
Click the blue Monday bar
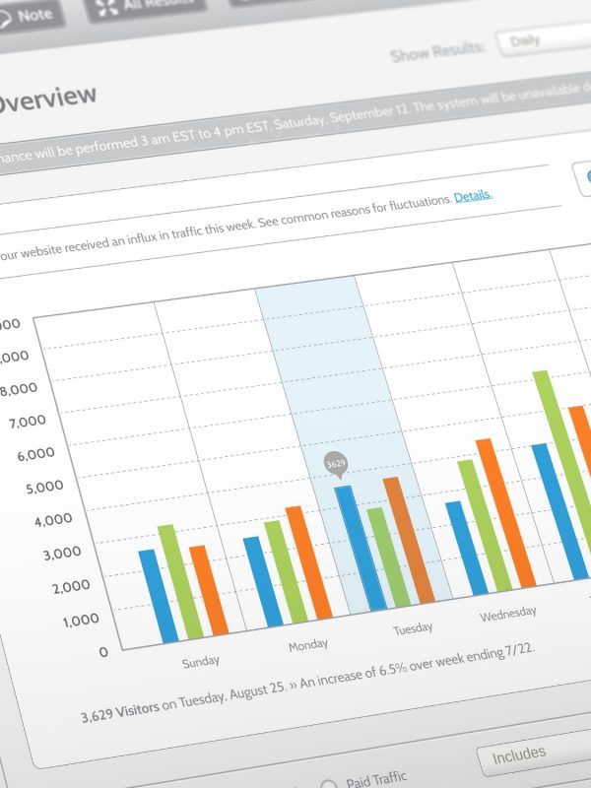tap(263, 581)
